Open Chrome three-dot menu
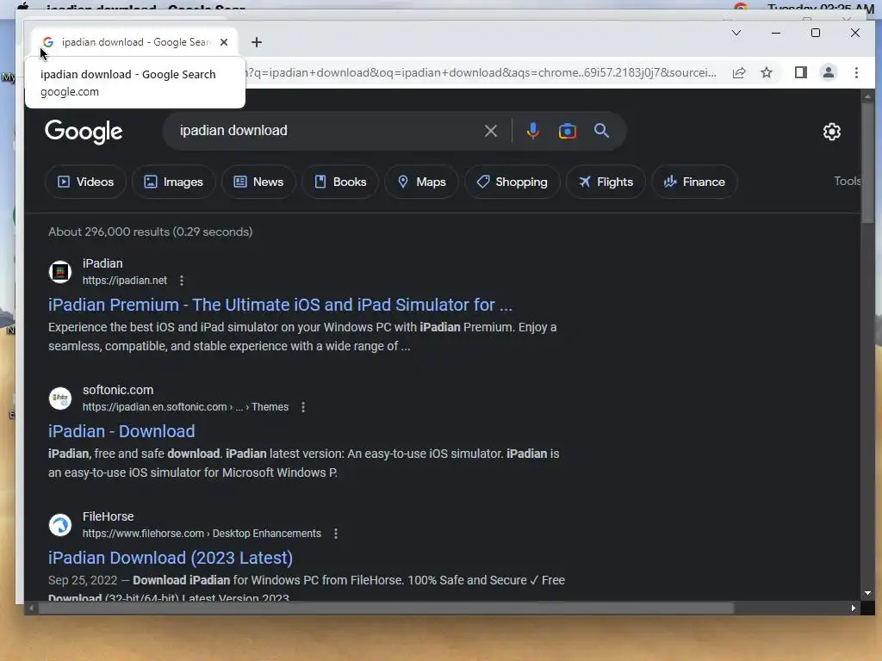Screen dimensions: 882x661 (856, 72)
